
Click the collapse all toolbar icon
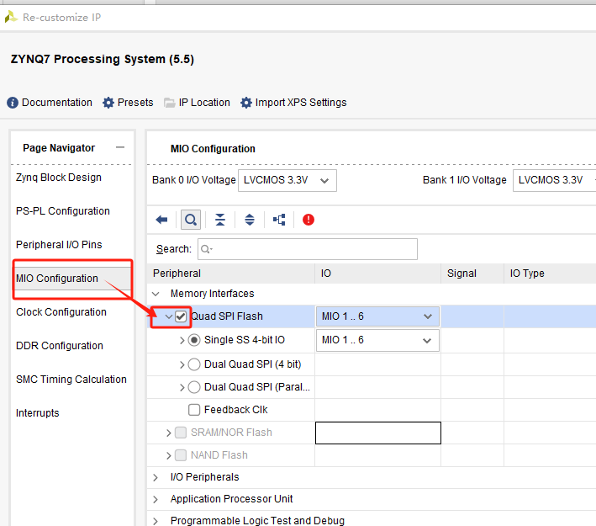220,220
